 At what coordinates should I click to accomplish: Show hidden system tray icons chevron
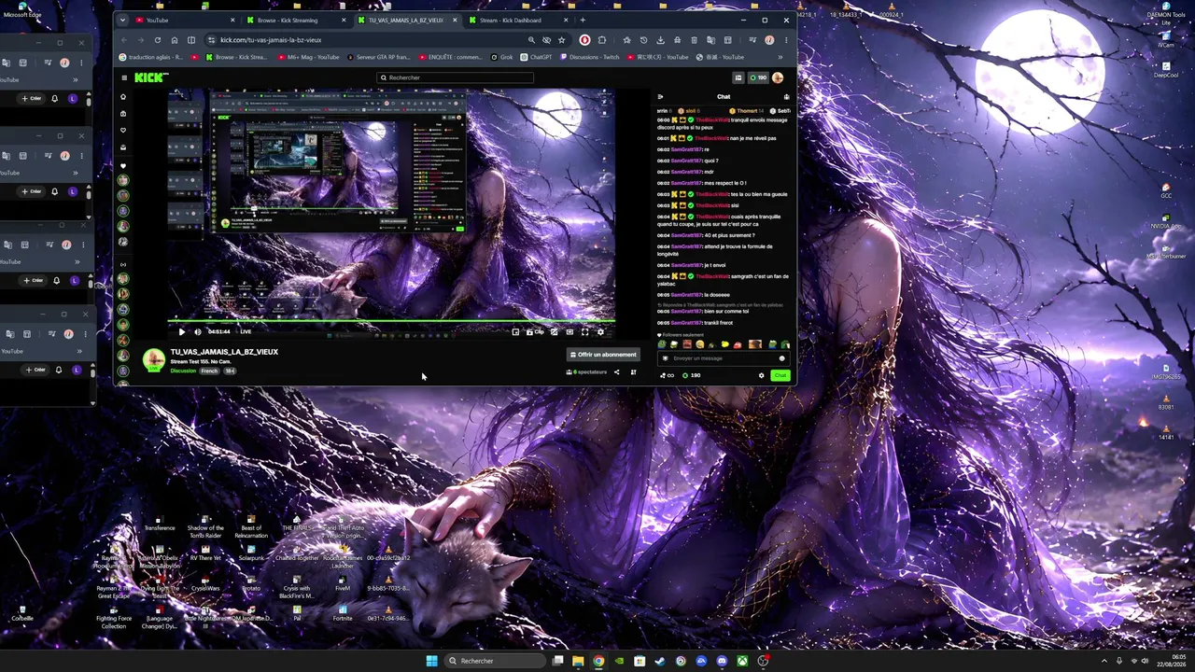pos(1104,661)
